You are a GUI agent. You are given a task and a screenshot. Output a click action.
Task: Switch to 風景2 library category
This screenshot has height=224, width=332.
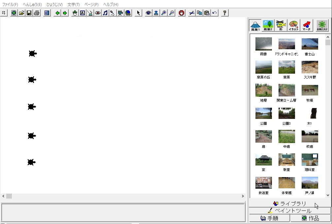tap(268, 25)
